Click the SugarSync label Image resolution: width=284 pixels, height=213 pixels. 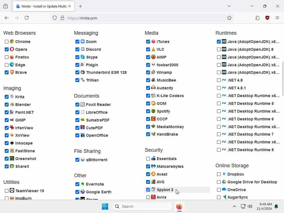pyautogui.click(x=238, y=197)
